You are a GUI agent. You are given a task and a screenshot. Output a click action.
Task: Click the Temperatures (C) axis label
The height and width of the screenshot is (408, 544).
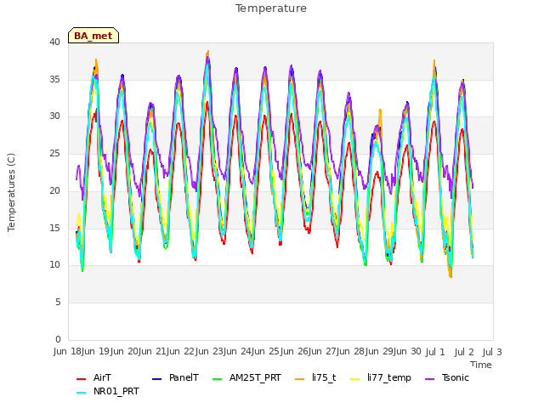[11, 192]
